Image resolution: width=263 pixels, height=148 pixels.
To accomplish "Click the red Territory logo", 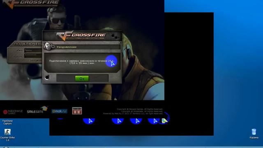I will (x=77, y=111).
